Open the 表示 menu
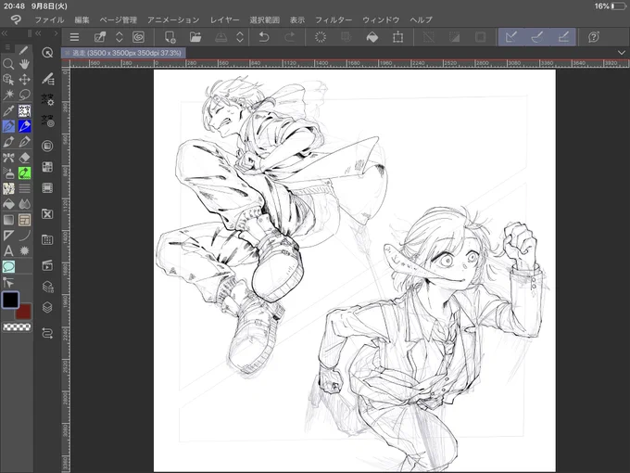 297,19
